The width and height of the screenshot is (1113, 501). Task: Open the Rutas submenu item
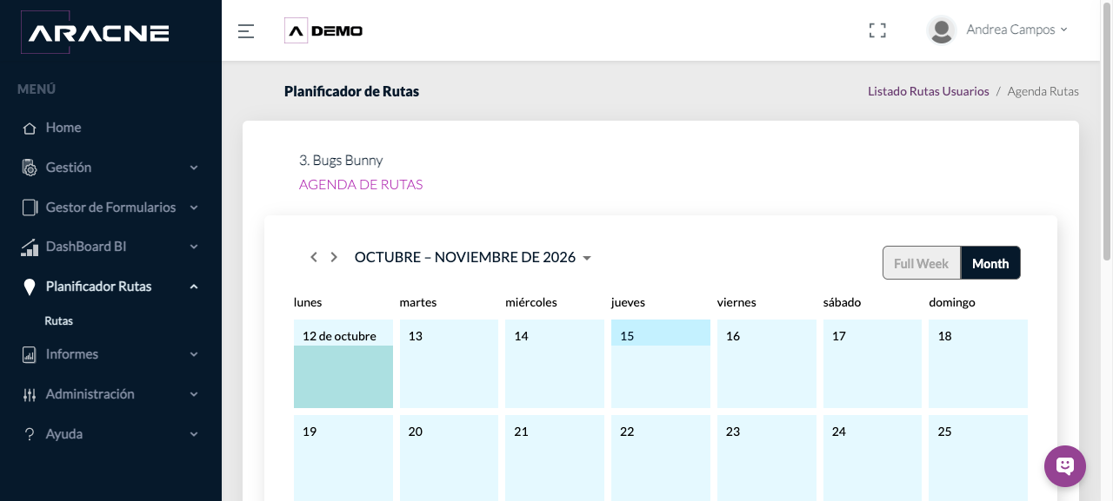point(59,321)
